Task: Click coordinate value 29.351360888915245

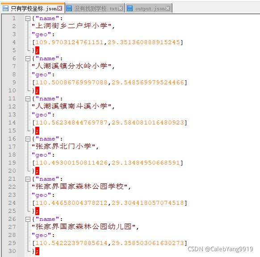Action: coord(144,42)
